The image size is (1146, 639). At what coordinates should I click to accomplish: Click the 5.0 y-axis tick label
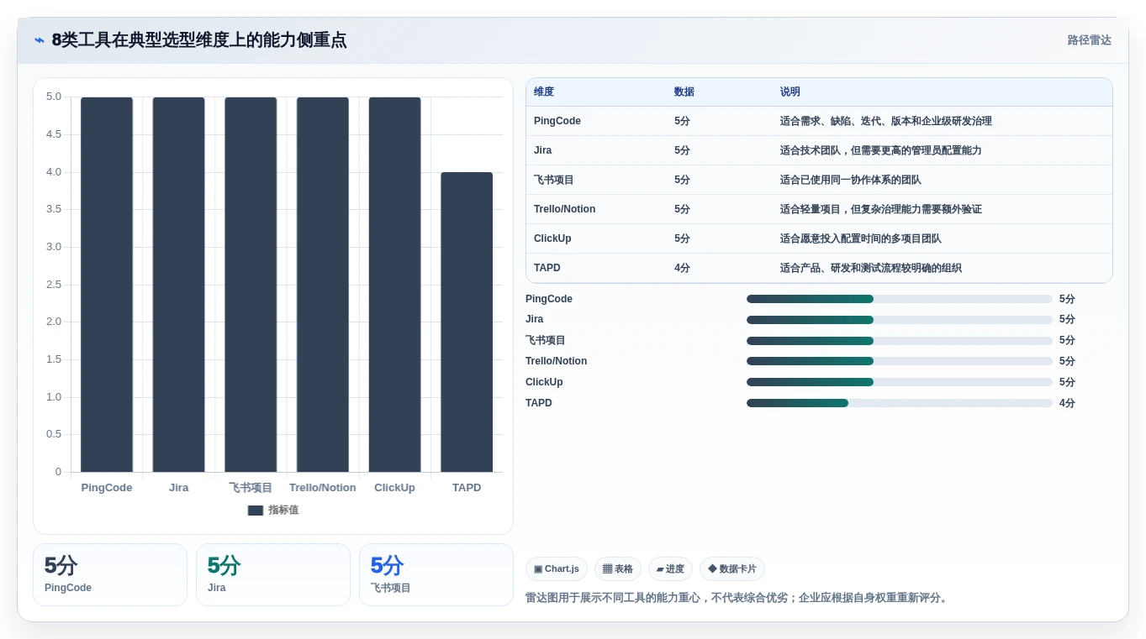tap(54, 97)
